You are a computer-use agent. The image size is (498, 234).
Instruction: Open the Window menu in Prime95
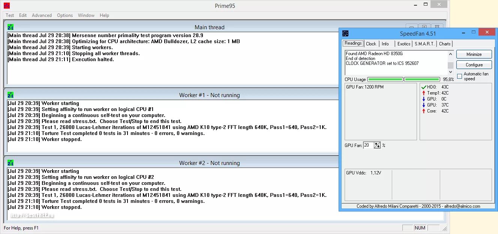[x=86, y=15]
